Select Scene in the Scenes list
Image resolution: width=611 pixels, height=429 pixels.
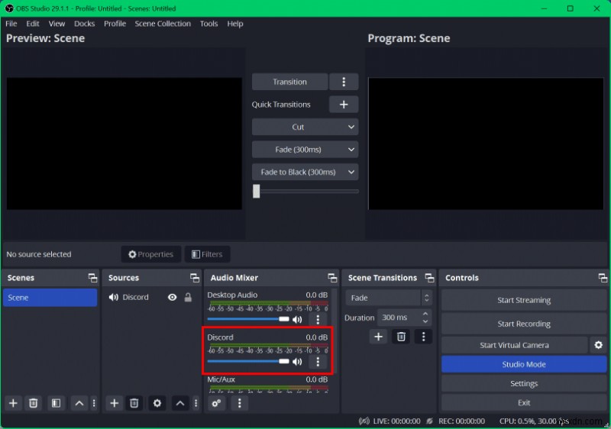[50, 298]
